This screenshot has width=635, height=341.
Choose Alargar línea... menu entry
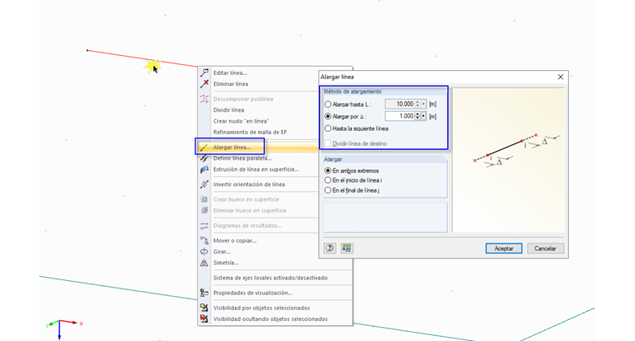[232, 147]
